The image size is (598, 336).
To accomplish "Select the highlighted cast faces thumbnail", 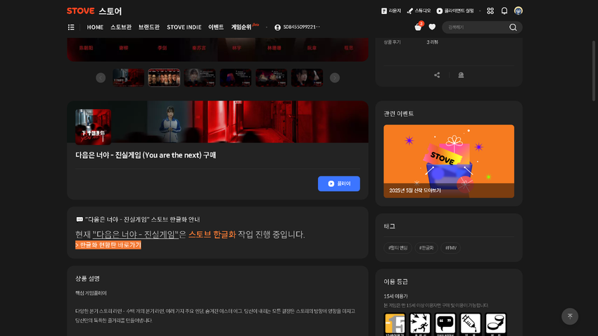I will [164, 78].
